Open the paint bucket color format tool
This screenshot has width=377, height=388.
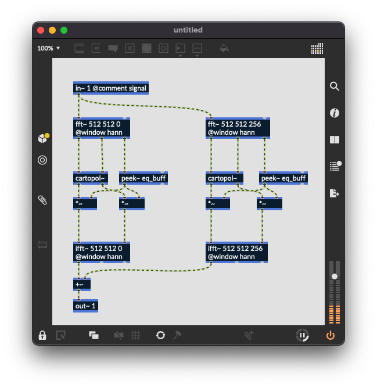[224, 49]
